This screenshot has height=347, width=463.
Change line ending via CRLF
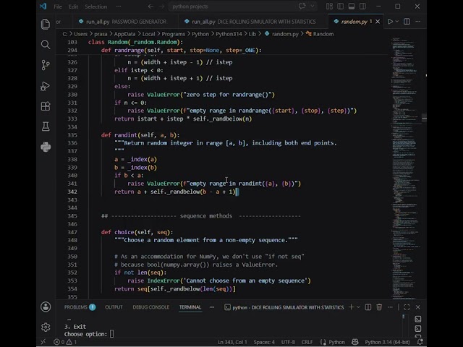pos(307,342)
